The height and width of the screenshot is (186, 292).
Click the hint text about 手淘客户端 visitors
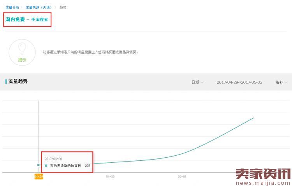[x=90, y=52]
